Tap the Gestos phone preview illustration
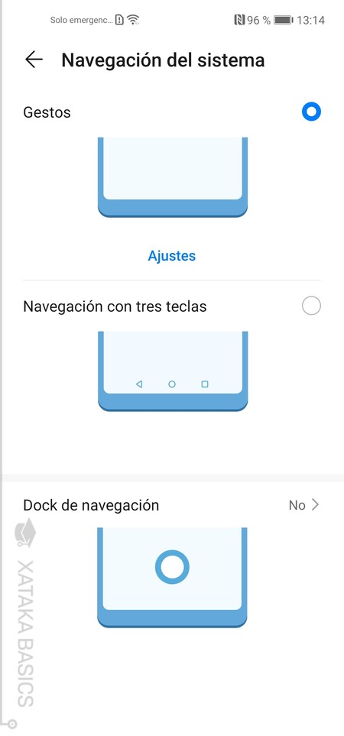The width and height of the screenshot is (344, 736). [x=172, y=177]
